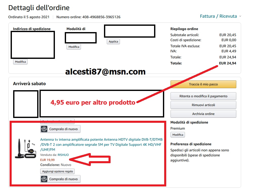Open the Fattura / Ricevuta dropdown
This screenshot has height=192, width=253.
219,16
